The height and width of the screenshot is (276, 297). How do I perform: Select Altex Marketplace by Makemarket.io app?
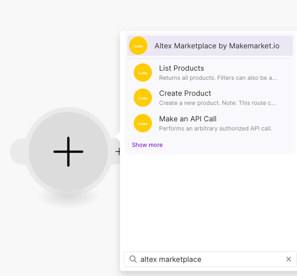tap(210, 46)
